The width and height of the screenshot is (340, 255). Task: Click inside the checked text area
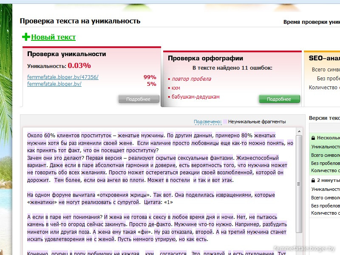pos(159,191)
